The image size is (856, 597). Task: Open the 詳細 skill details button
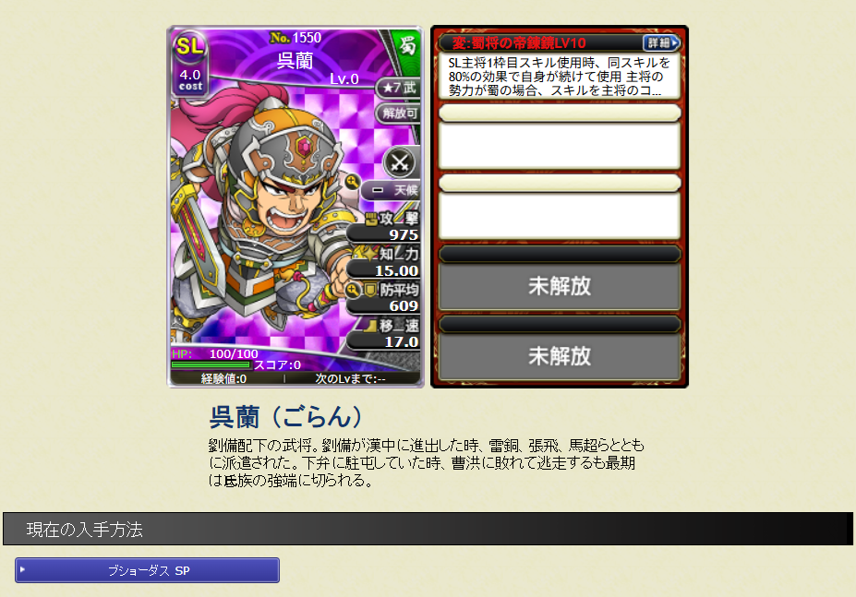click(x=662, y=42)
